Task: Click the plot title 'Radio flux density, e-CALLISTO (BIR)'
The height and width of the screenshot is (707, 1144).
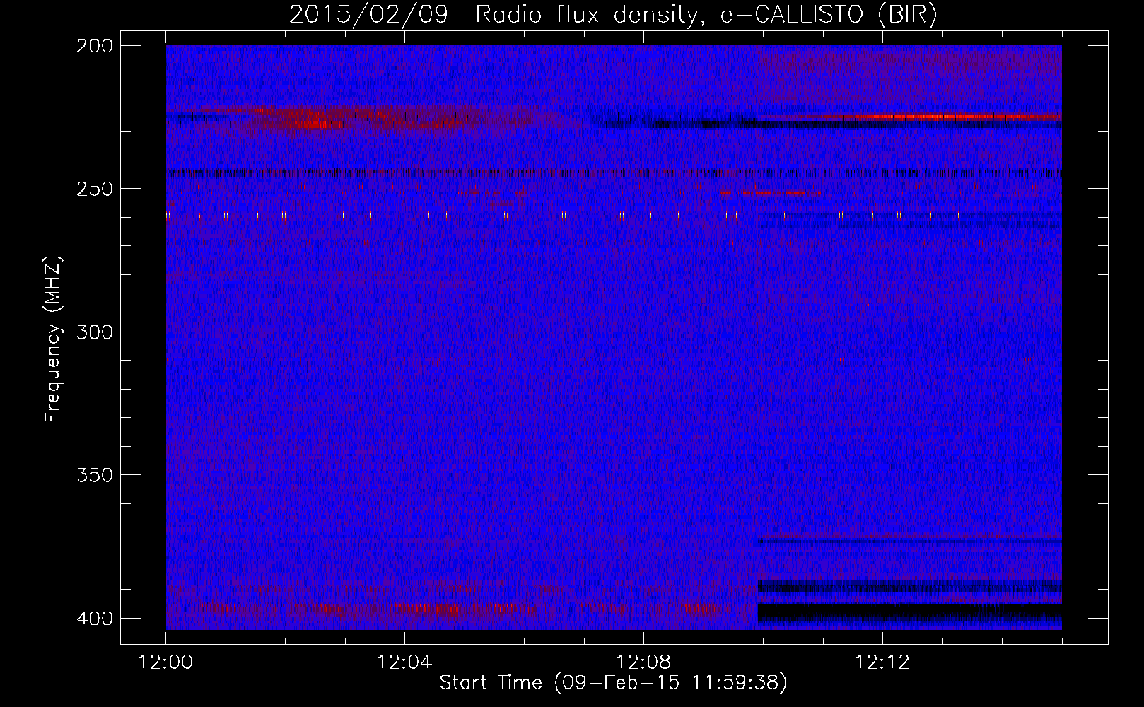Action: pyautogui.click(x=706, y=15)
